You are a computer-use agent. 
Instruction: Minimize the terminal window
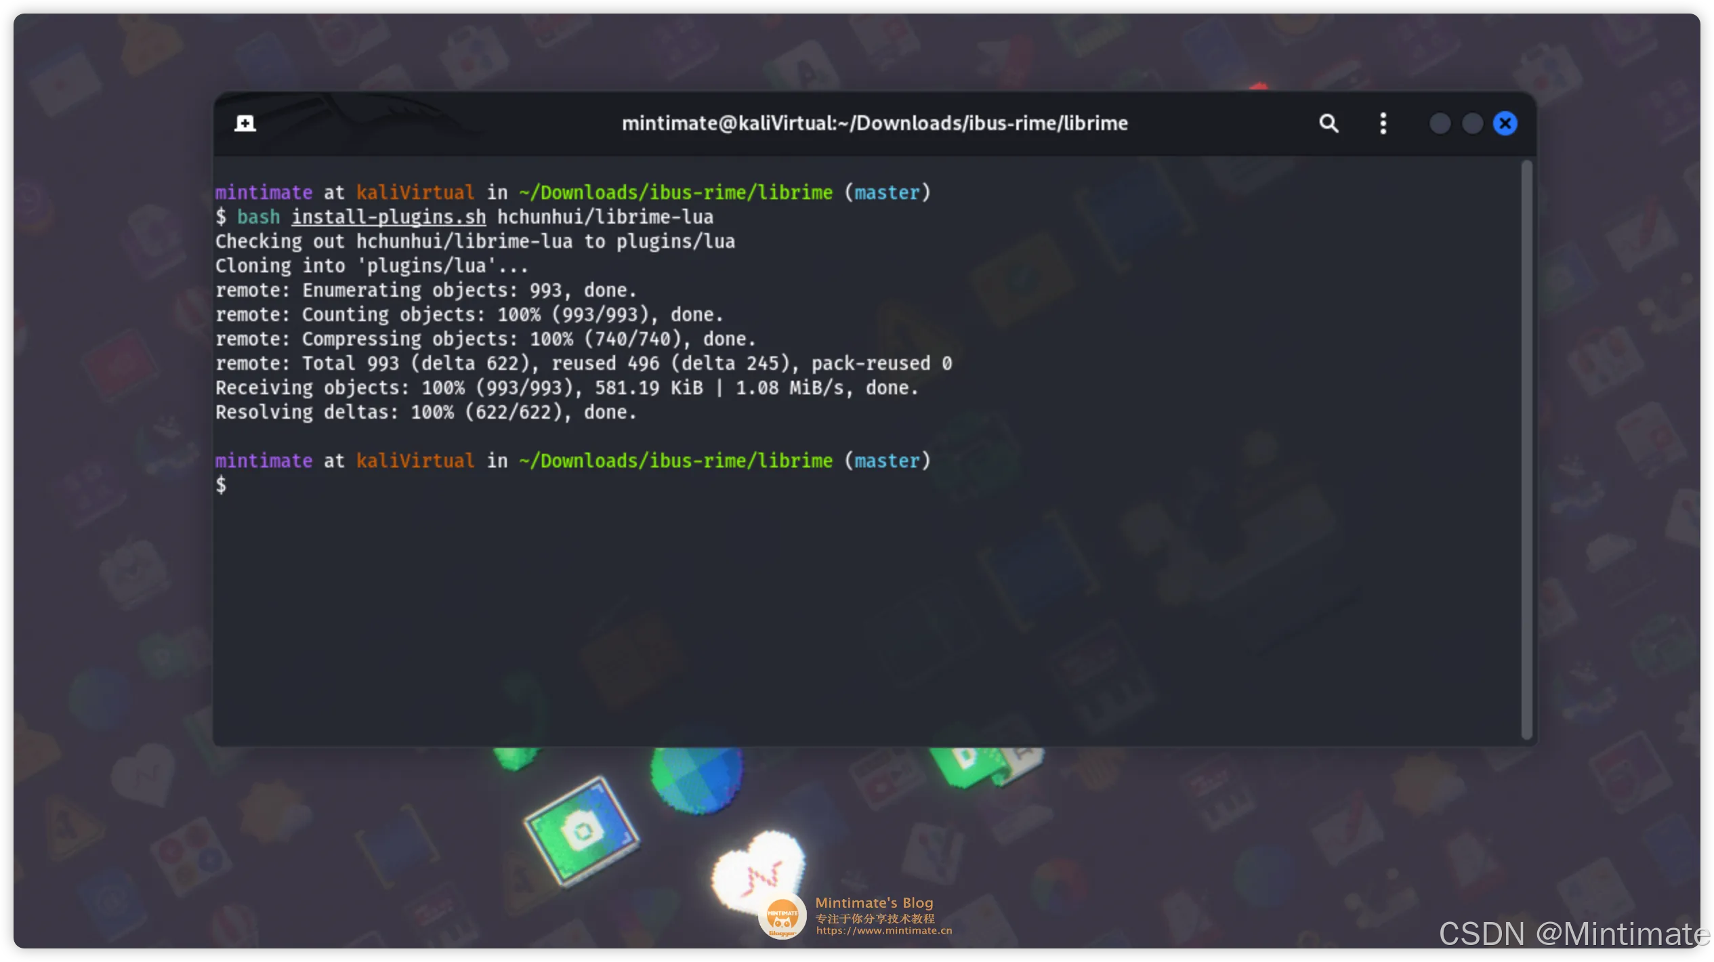[1440, 123]
